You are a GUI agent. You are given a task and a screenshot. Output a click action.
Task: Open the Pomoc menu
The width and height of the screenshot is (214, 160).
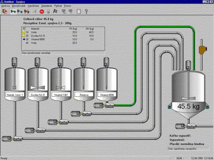pyautogui.click(x=68, y=6)
